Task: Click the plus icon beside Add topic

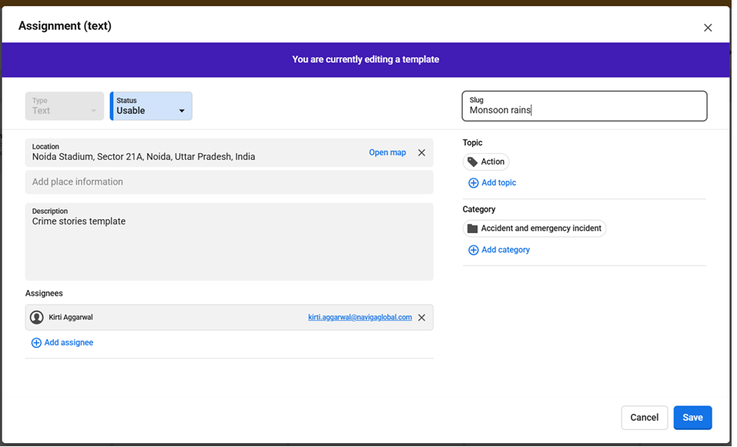Action: (x=474, y=183)
